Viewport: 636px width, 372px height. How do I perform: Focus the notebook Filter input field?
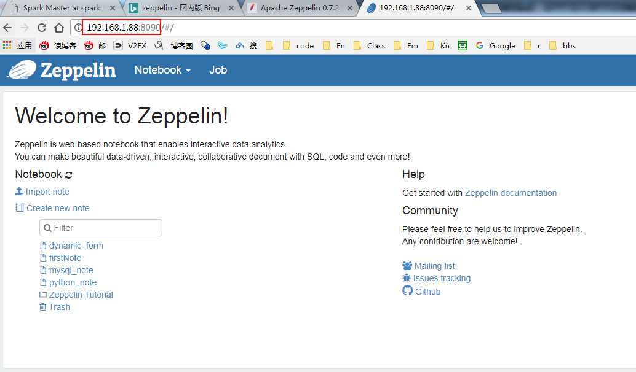click(x=101, y=228)
